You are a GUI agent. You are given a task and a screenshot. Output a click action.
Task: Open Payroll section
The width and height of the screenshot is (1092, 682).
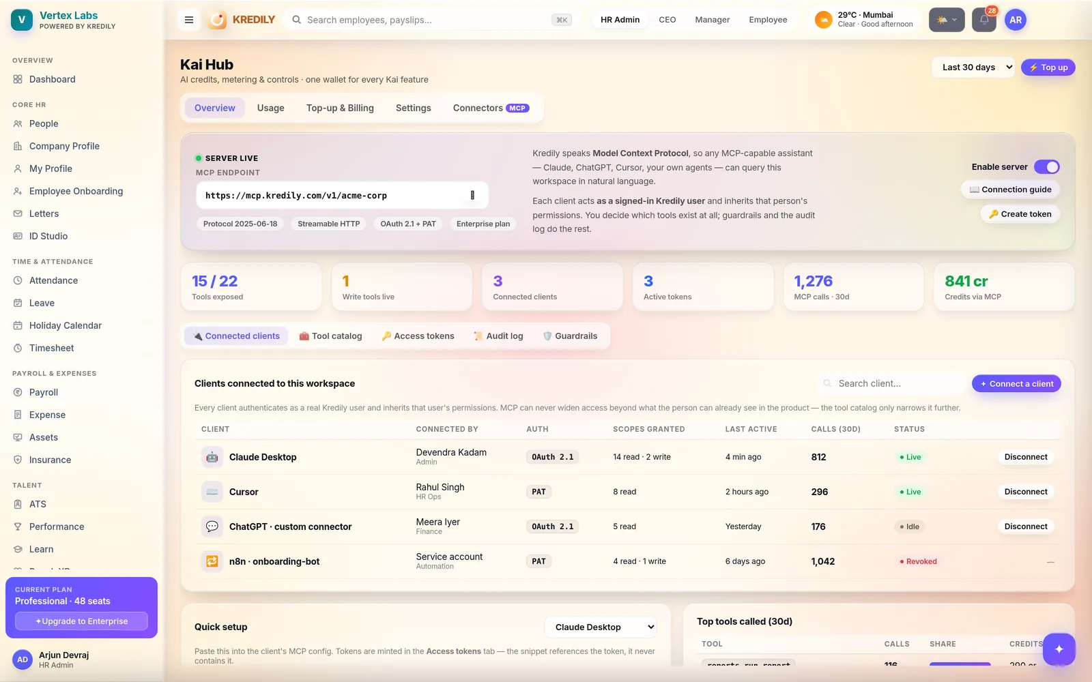pyautogui.click(x=82, y=392)
